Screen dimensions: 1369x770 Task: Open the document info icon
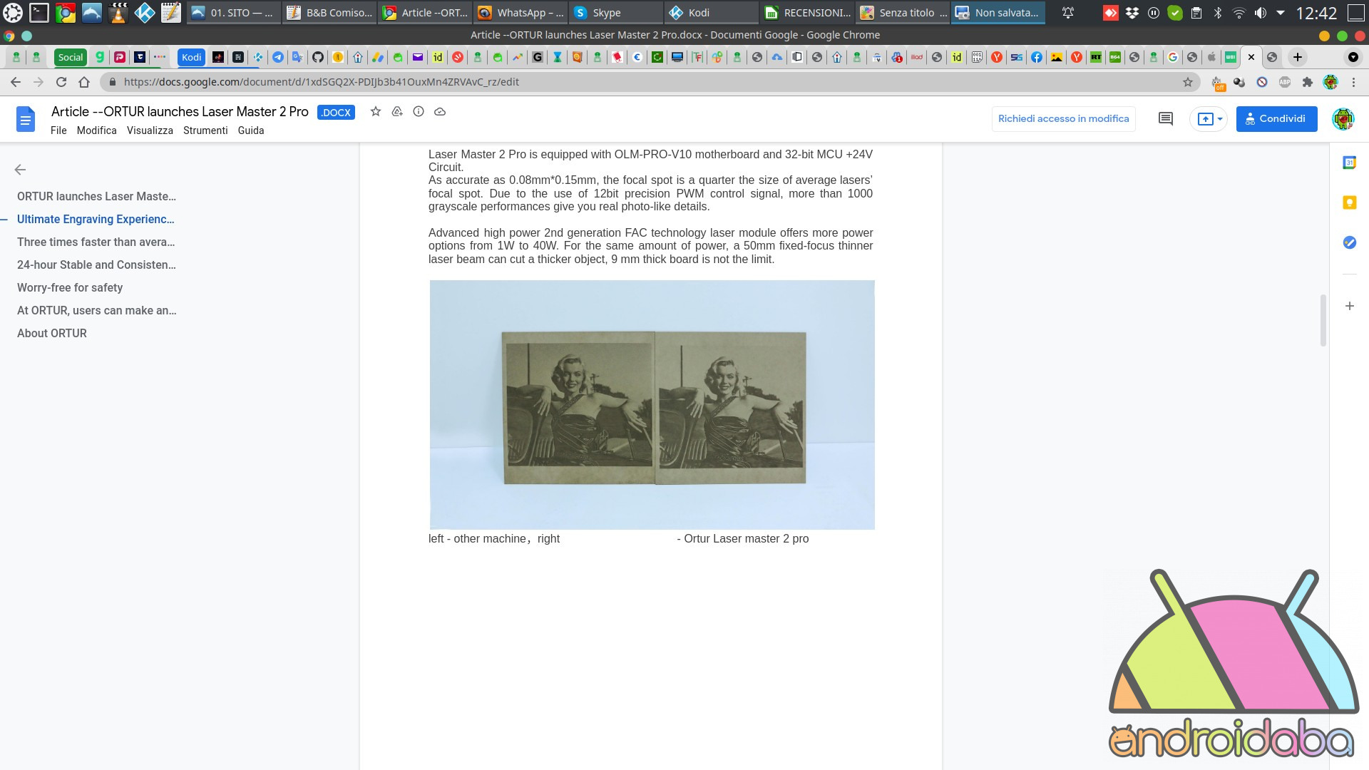(419, 111)
